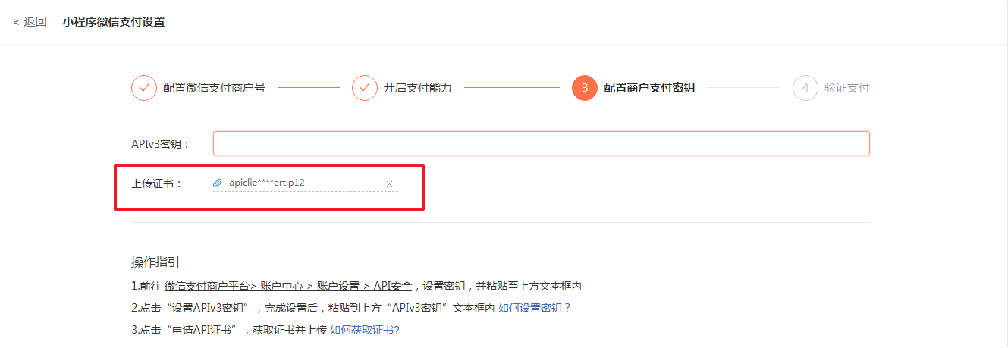
Task: Click the 上传证书 field label
Action: (157, 183)
